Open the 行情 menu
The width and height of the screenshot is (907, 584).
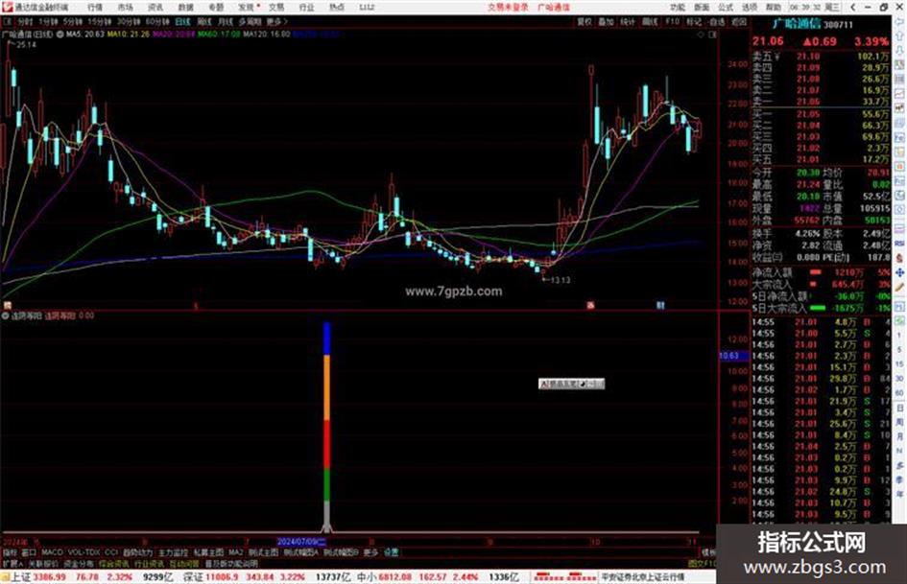coord(95,8)
